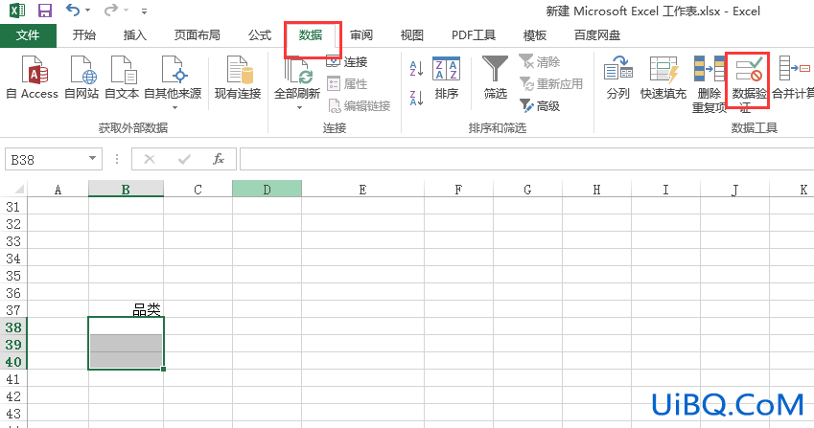The height and width of the screenshot is (428, 814).
Task: Click the shaded cell B39
Action: [126, 343]
